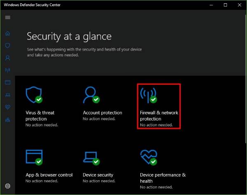The image size is (247, 195).
Task: Close the Windows Defender Security Center window
Action: (240, 5)
